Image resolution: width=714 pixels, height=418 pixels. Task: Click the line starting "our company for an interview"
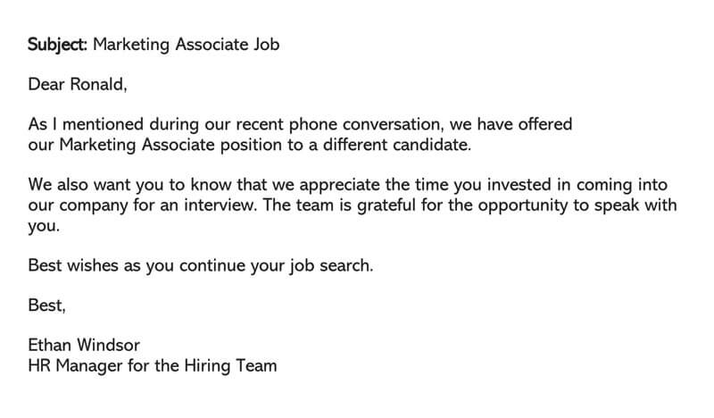[353, 205]
